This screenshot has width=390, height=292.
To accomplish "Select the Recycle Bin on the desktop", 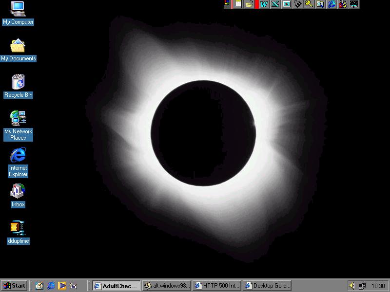I will pos(18,82).
